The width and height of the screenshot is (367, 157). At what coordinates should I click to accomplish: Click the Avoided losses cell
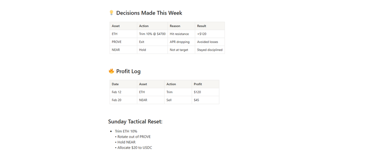210,42
